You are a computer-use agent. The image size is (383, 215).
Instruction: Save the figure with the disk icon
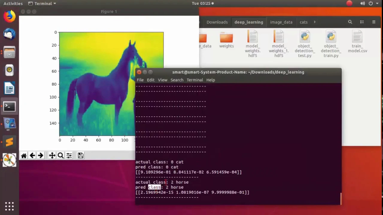80,155
